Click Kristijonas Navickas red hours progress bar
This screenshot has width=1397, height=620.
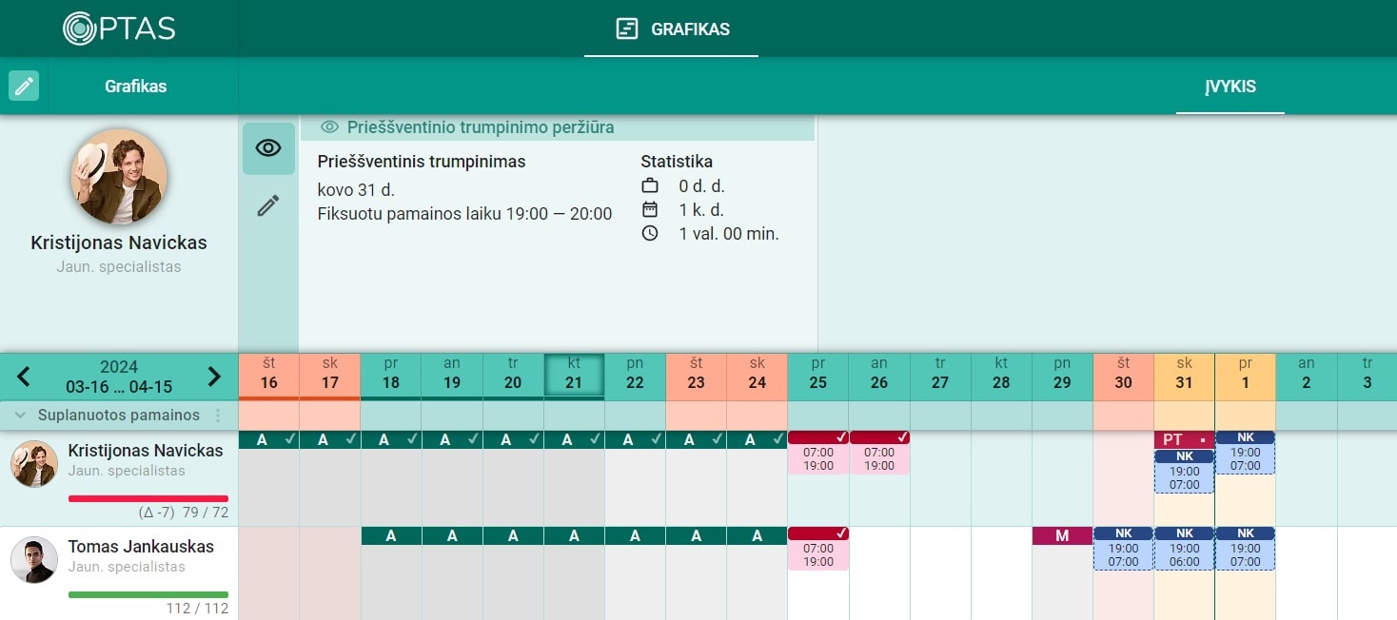click(148, 498)
